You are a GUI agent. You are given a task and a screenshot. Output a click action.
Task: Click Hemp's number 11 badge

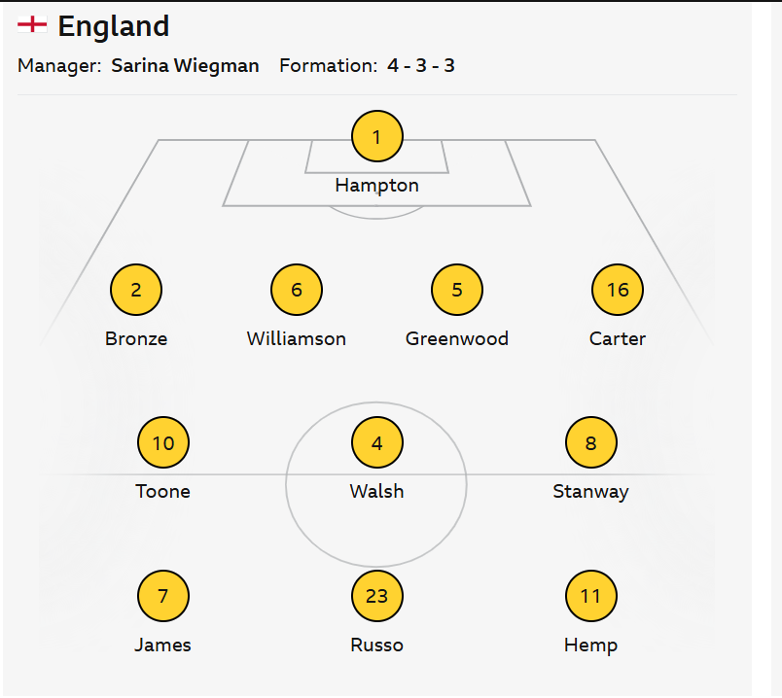coord(591,596)
